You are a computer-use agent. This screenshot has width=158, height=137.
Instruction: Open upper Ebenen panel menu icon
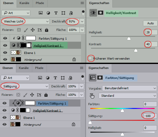(x=82, y=3)
